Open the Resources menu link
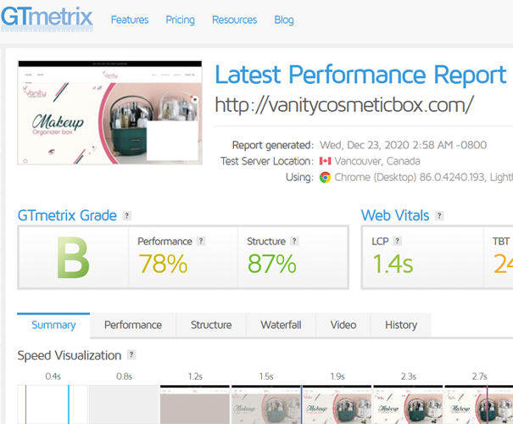This screenshot has width=513, height=424. (235, 20)
